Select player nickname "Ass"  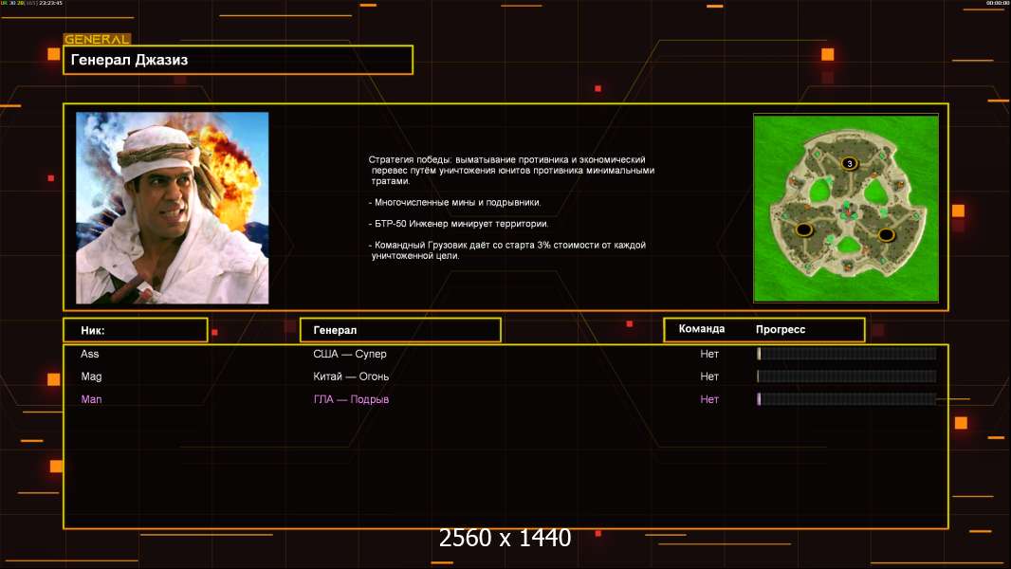pyautogui.click(x=89, y=354)
